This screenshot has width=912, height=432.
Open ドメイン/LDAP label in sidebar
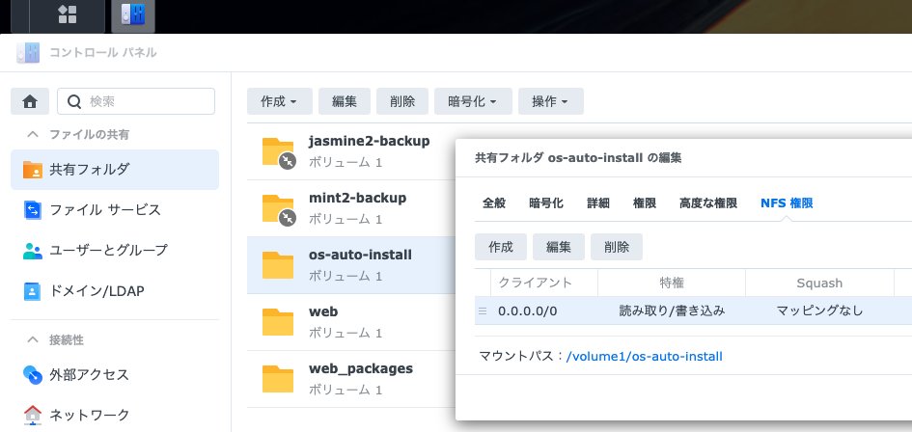coord(97,291)
